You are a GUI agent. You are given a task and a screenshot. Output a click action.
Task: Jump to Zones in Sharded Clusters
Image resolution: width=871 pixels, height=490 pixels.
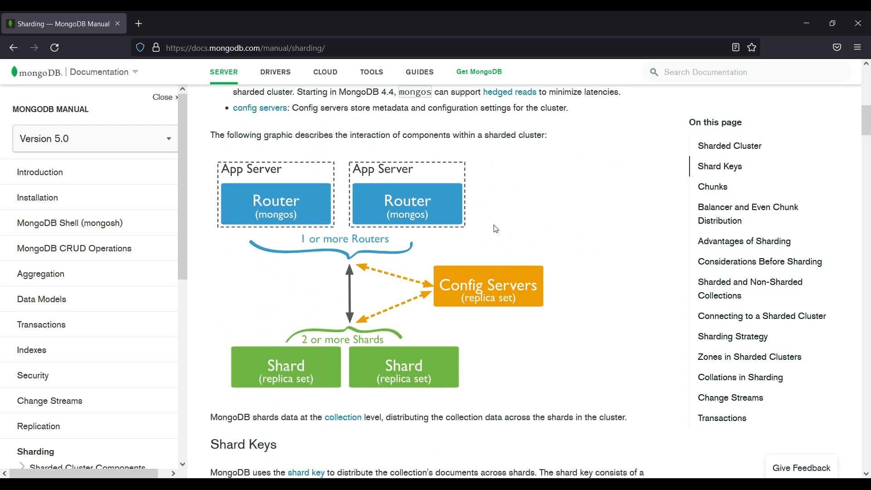click(x=749, y=357)
